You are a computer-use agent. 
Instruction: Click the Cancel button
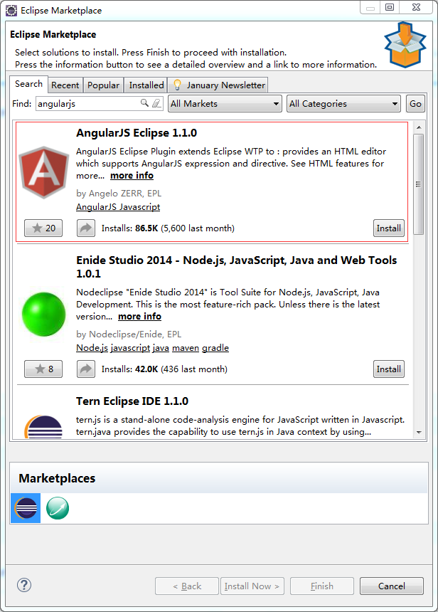[392, 586]
